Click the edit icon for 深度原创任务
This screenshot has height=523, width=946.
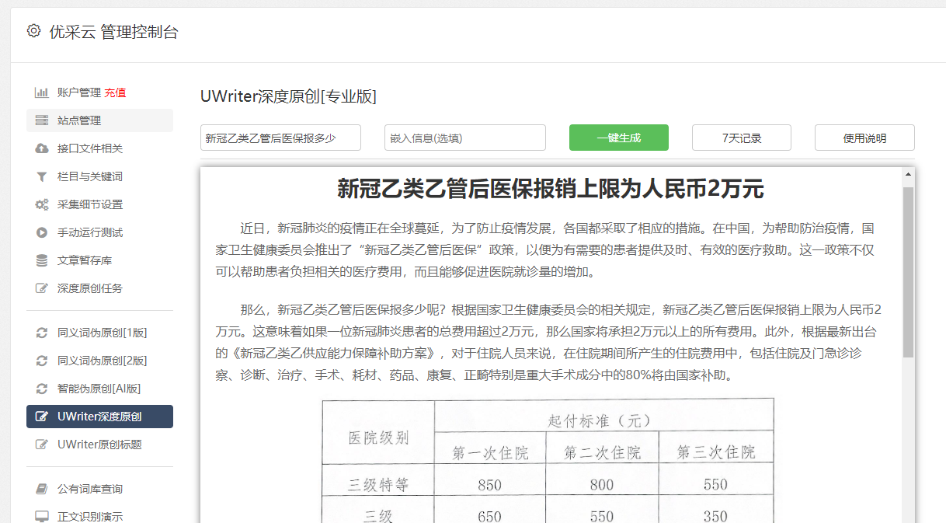click(42, 288)
